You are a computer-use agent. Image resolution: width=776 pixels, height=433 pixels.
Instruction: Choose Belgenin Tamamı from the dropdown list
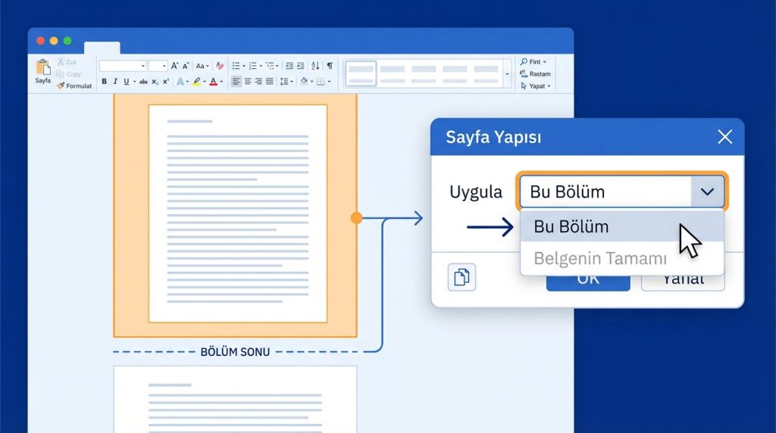(x=621, y=258)
